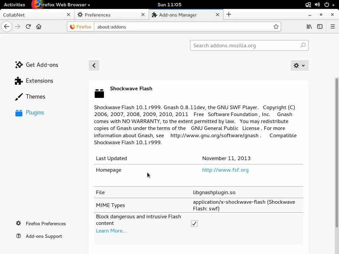This screenshot has width=339, height=254.
Task: Click the Last Updated label
Action: (x=111, y=158)
